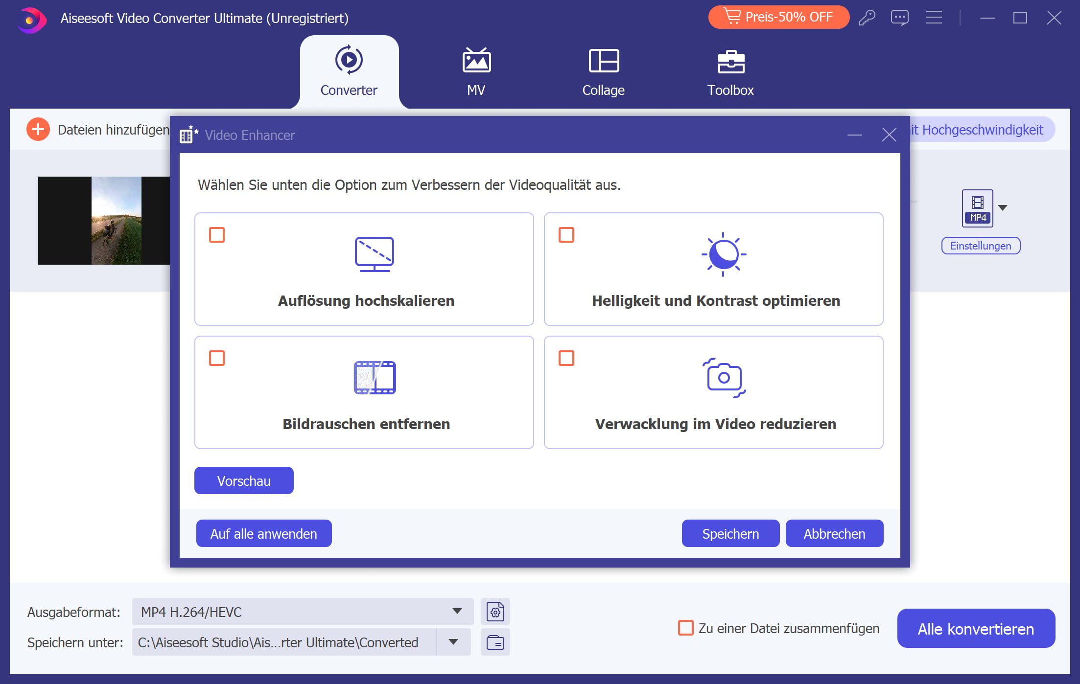Open the feedback chat bubble icon
Screen dimensions: 1080x684
[900, 18]
